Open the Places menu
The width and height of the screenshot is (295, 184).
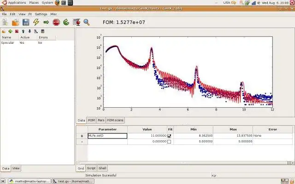coord(34,3)
